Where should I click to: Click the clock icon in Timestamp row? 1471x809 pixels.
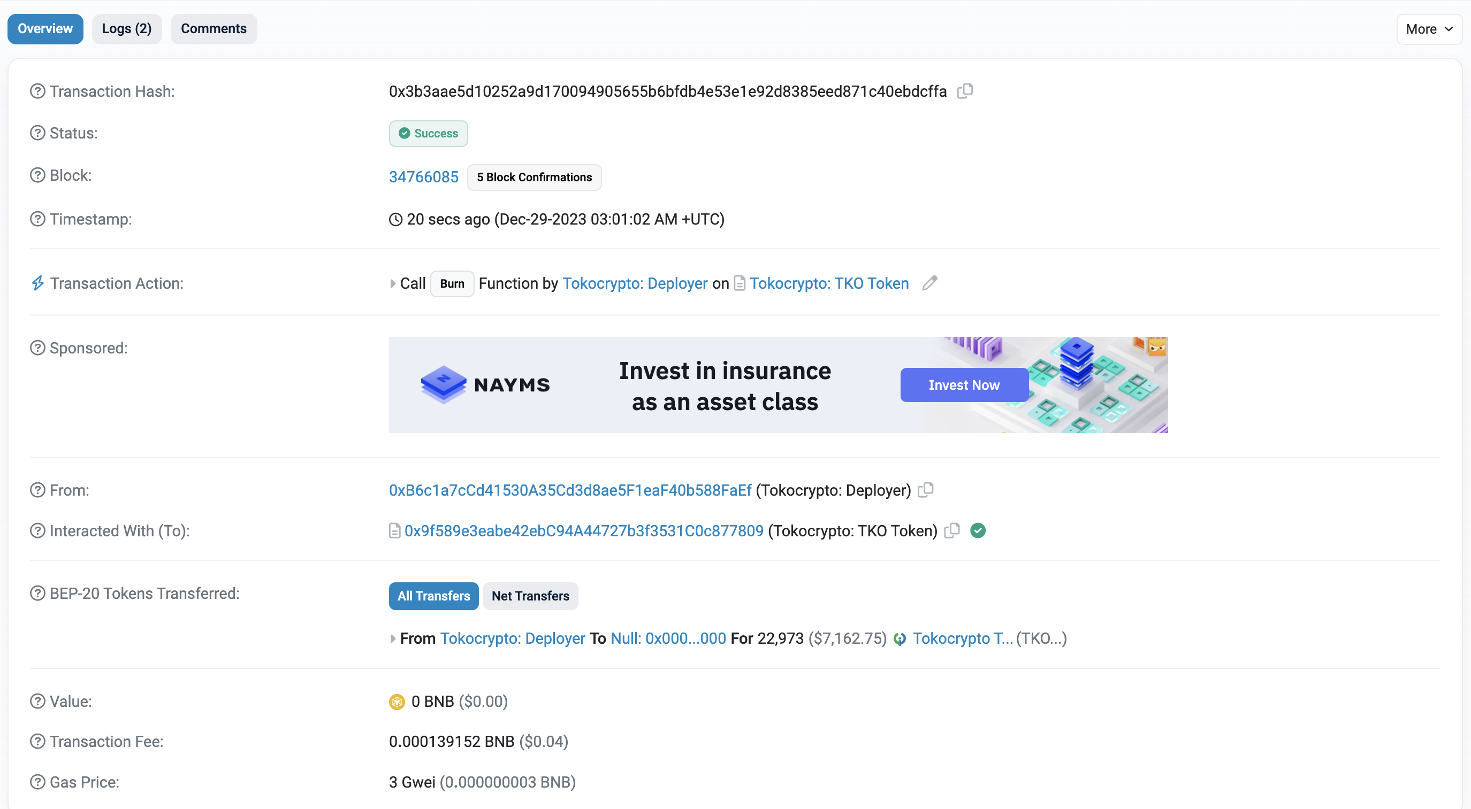click(x=396, y=220)
